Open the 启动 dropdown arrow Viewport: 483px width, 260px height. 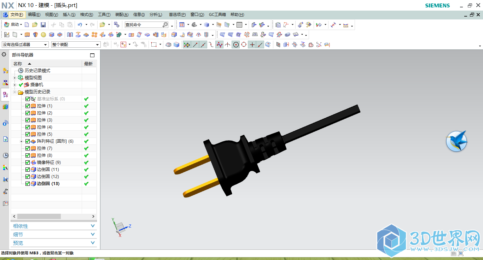(21, 25)
